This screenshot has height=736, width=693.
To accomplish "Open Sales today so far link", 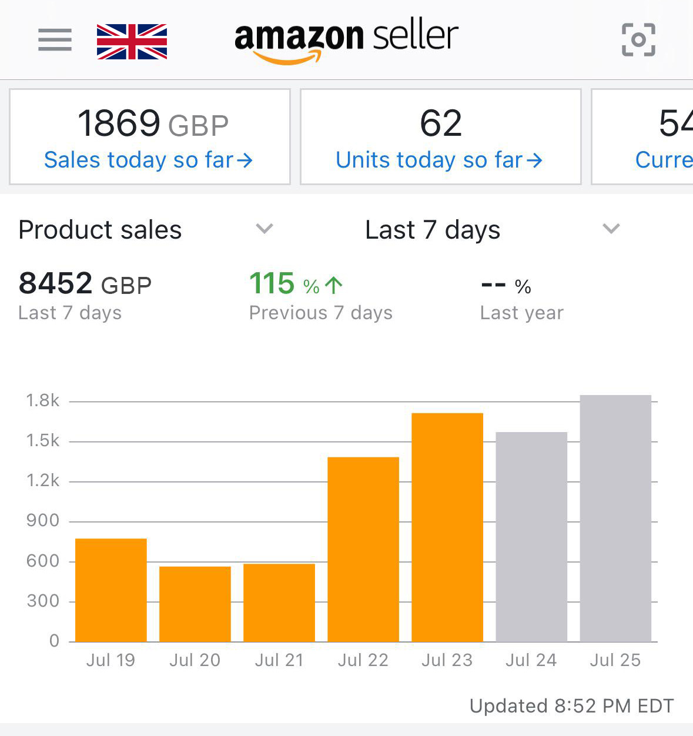I will pos(148,160).
